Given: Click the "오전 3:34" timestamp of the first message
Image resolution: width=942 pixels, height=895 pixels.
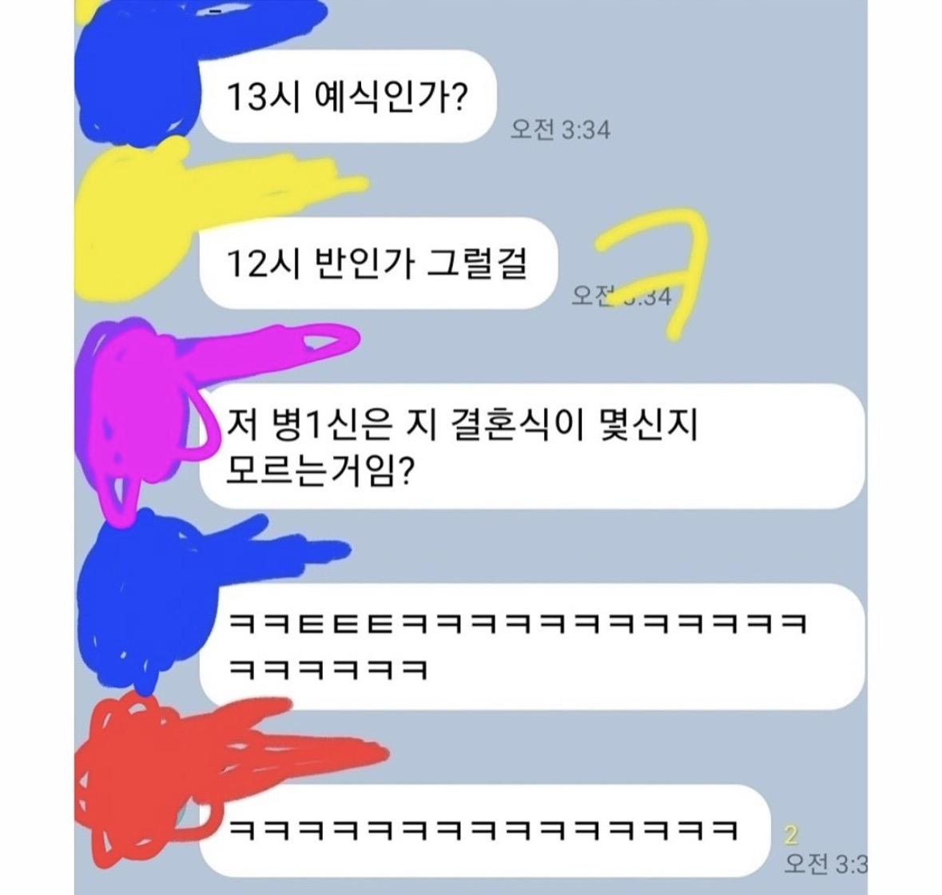Looking at the screenshot, I should [x=560, y=129].
